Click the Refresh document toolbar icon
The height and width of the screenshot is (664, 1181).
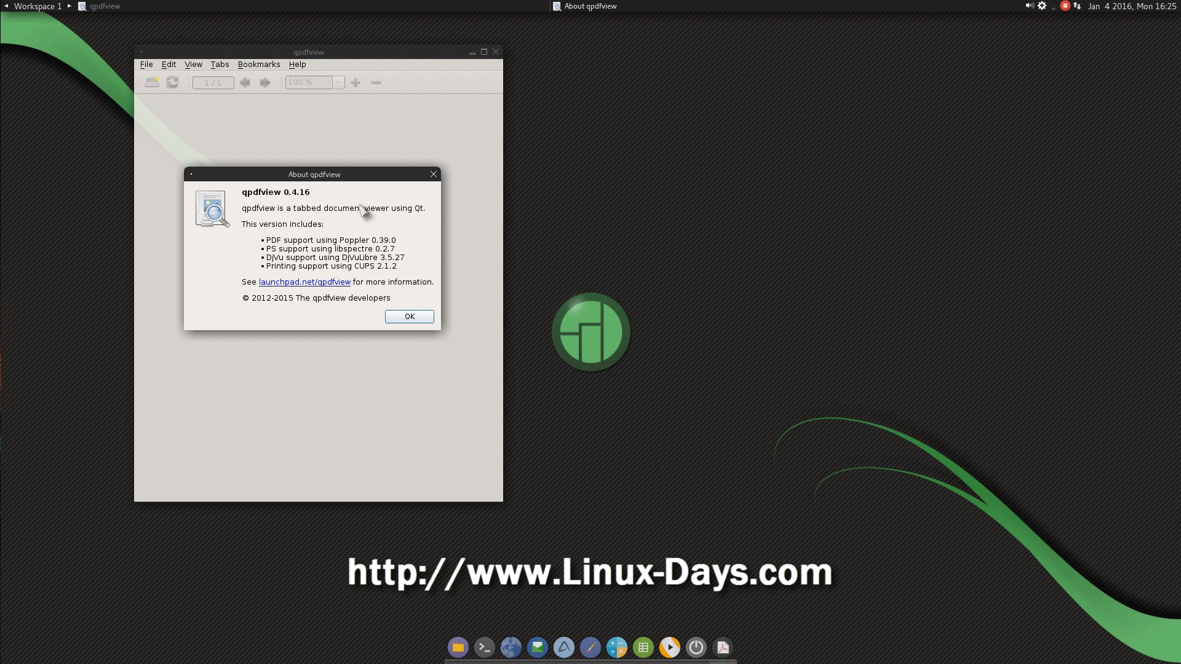[172, 82]
